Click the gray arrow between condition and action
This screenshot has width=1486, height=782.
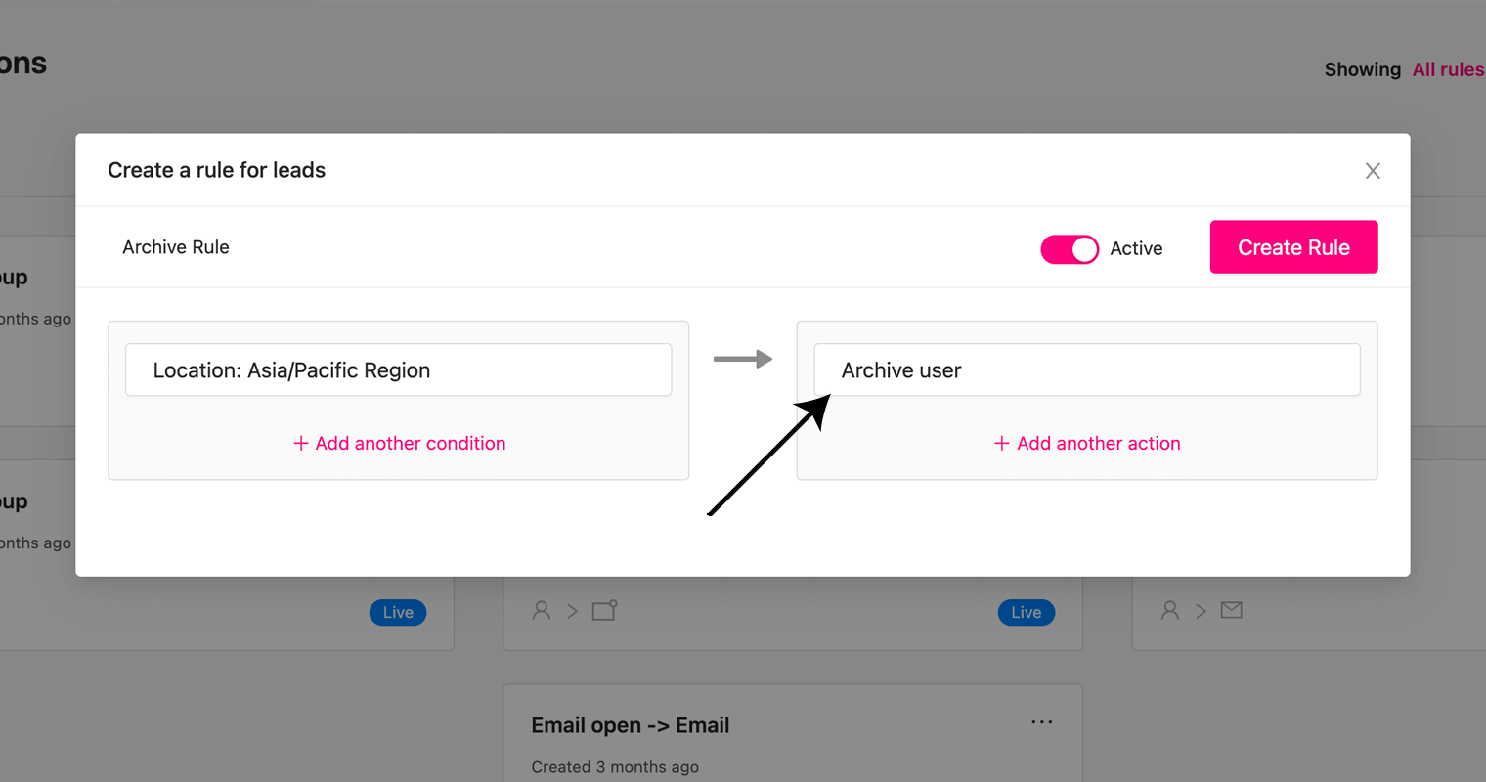(743, 360)
